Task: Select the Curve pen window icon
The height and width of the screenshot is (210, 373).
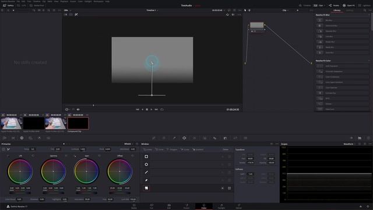Action: tap(146, 180)
